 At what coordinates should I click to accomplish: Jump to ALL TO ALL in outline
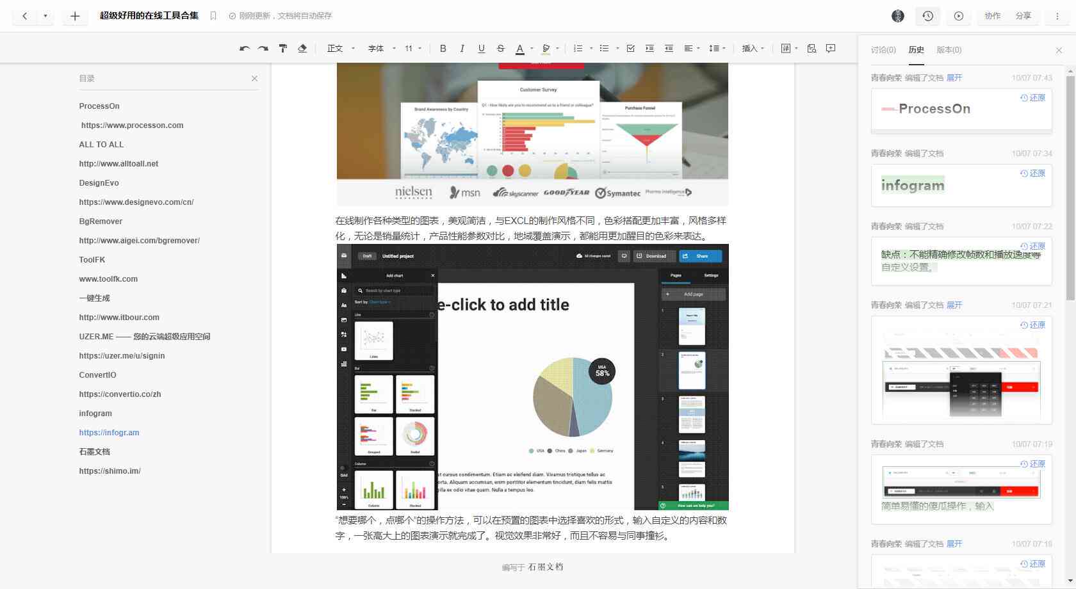tap(101, 145)
